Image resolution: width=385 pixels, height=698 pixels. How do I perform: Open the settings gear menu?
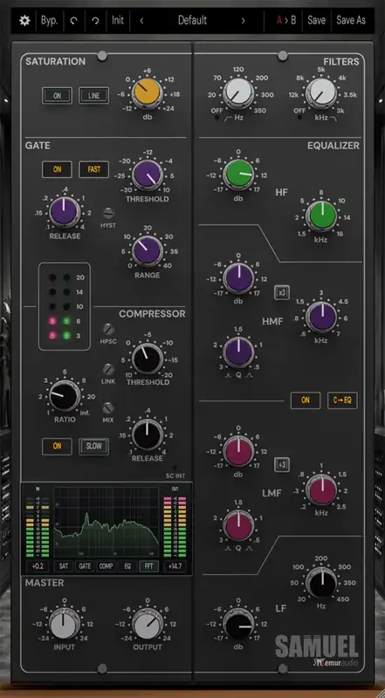click(x=24, y=20)
